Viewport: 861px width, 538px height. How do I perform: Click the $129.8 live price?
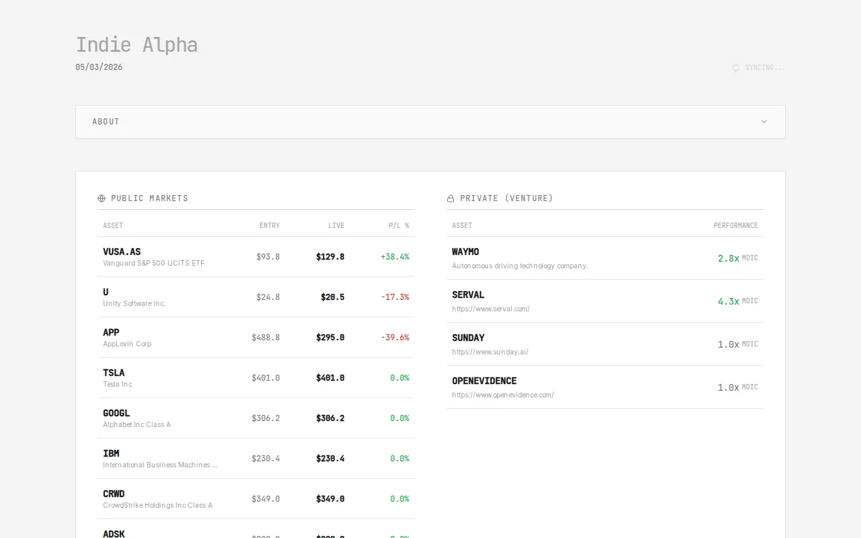330,257
